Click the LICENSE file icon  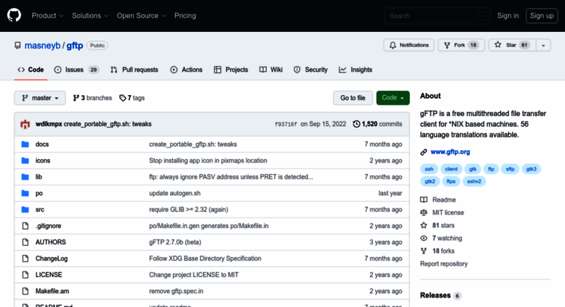click(25, 274)
